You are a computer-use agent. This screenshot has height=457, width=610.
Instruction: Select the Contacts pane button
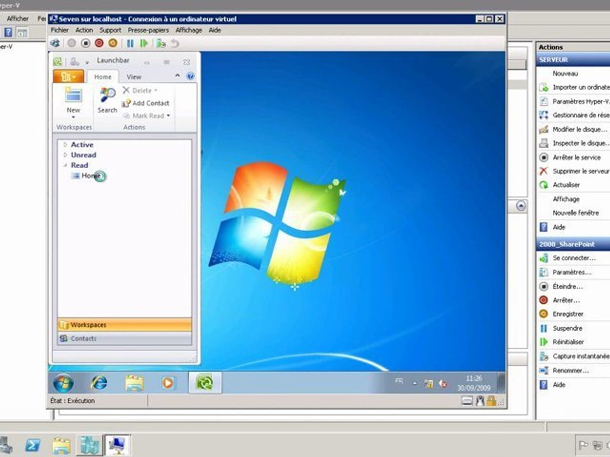click(x=125, y=338)
